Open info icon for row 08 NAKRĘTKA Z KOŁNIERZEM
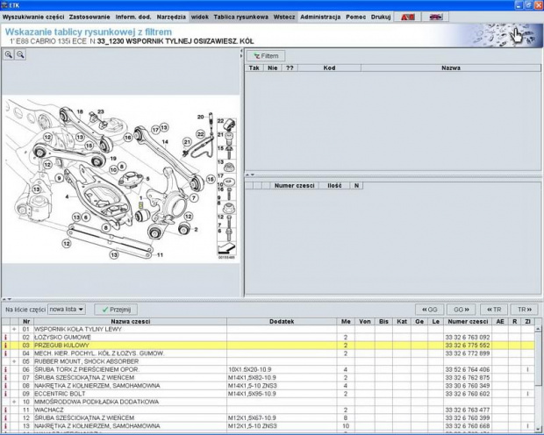 [x=5, y=386]
